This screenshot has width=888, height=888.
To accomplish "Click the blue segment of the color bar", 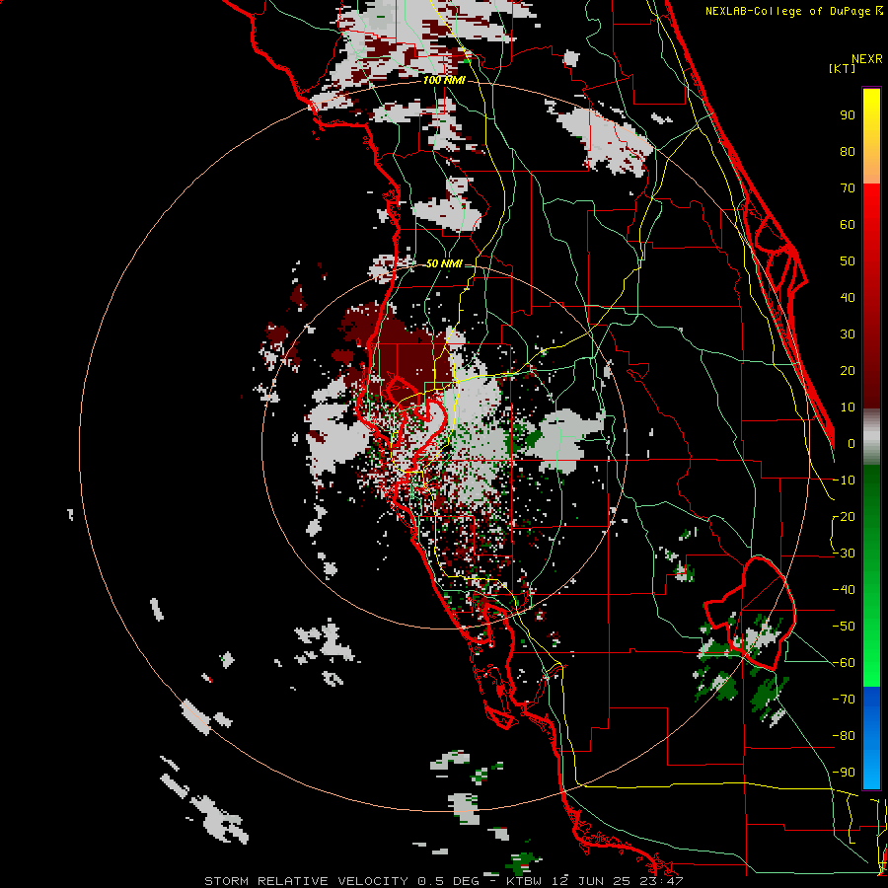I will pyautogui.click(x=871, y=737).
